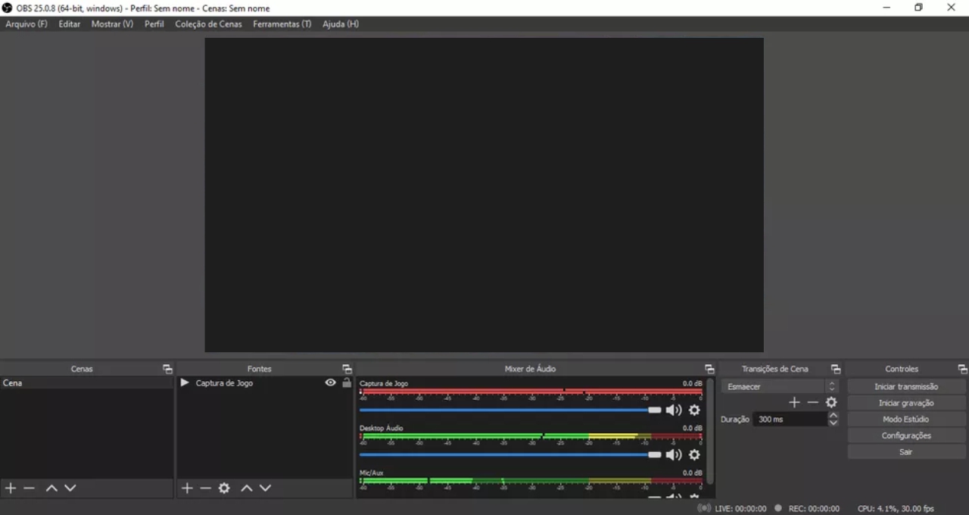Viewport: 969px width, 515px height.
Task: Open the Coleção de Cenas menu
Action: click(209, 24)
